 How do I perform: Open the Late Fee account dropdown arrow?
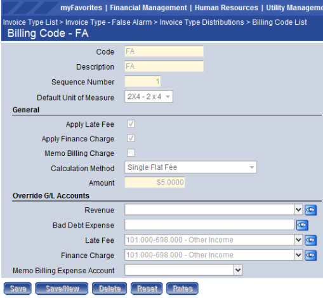pyautogui.click(x=298, y=240)
